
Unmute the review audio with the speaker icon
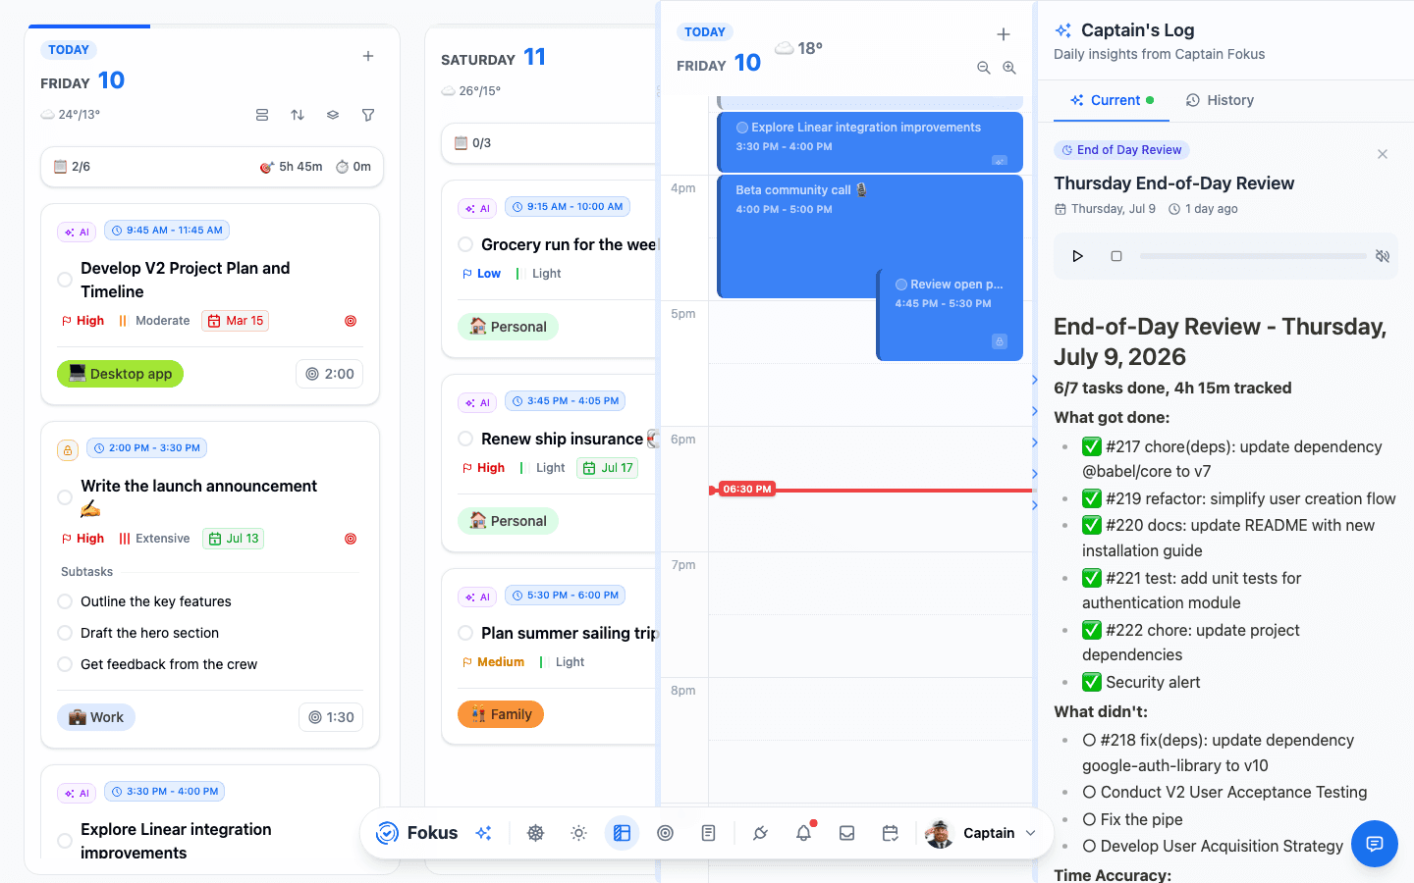tap(1383, 256)
